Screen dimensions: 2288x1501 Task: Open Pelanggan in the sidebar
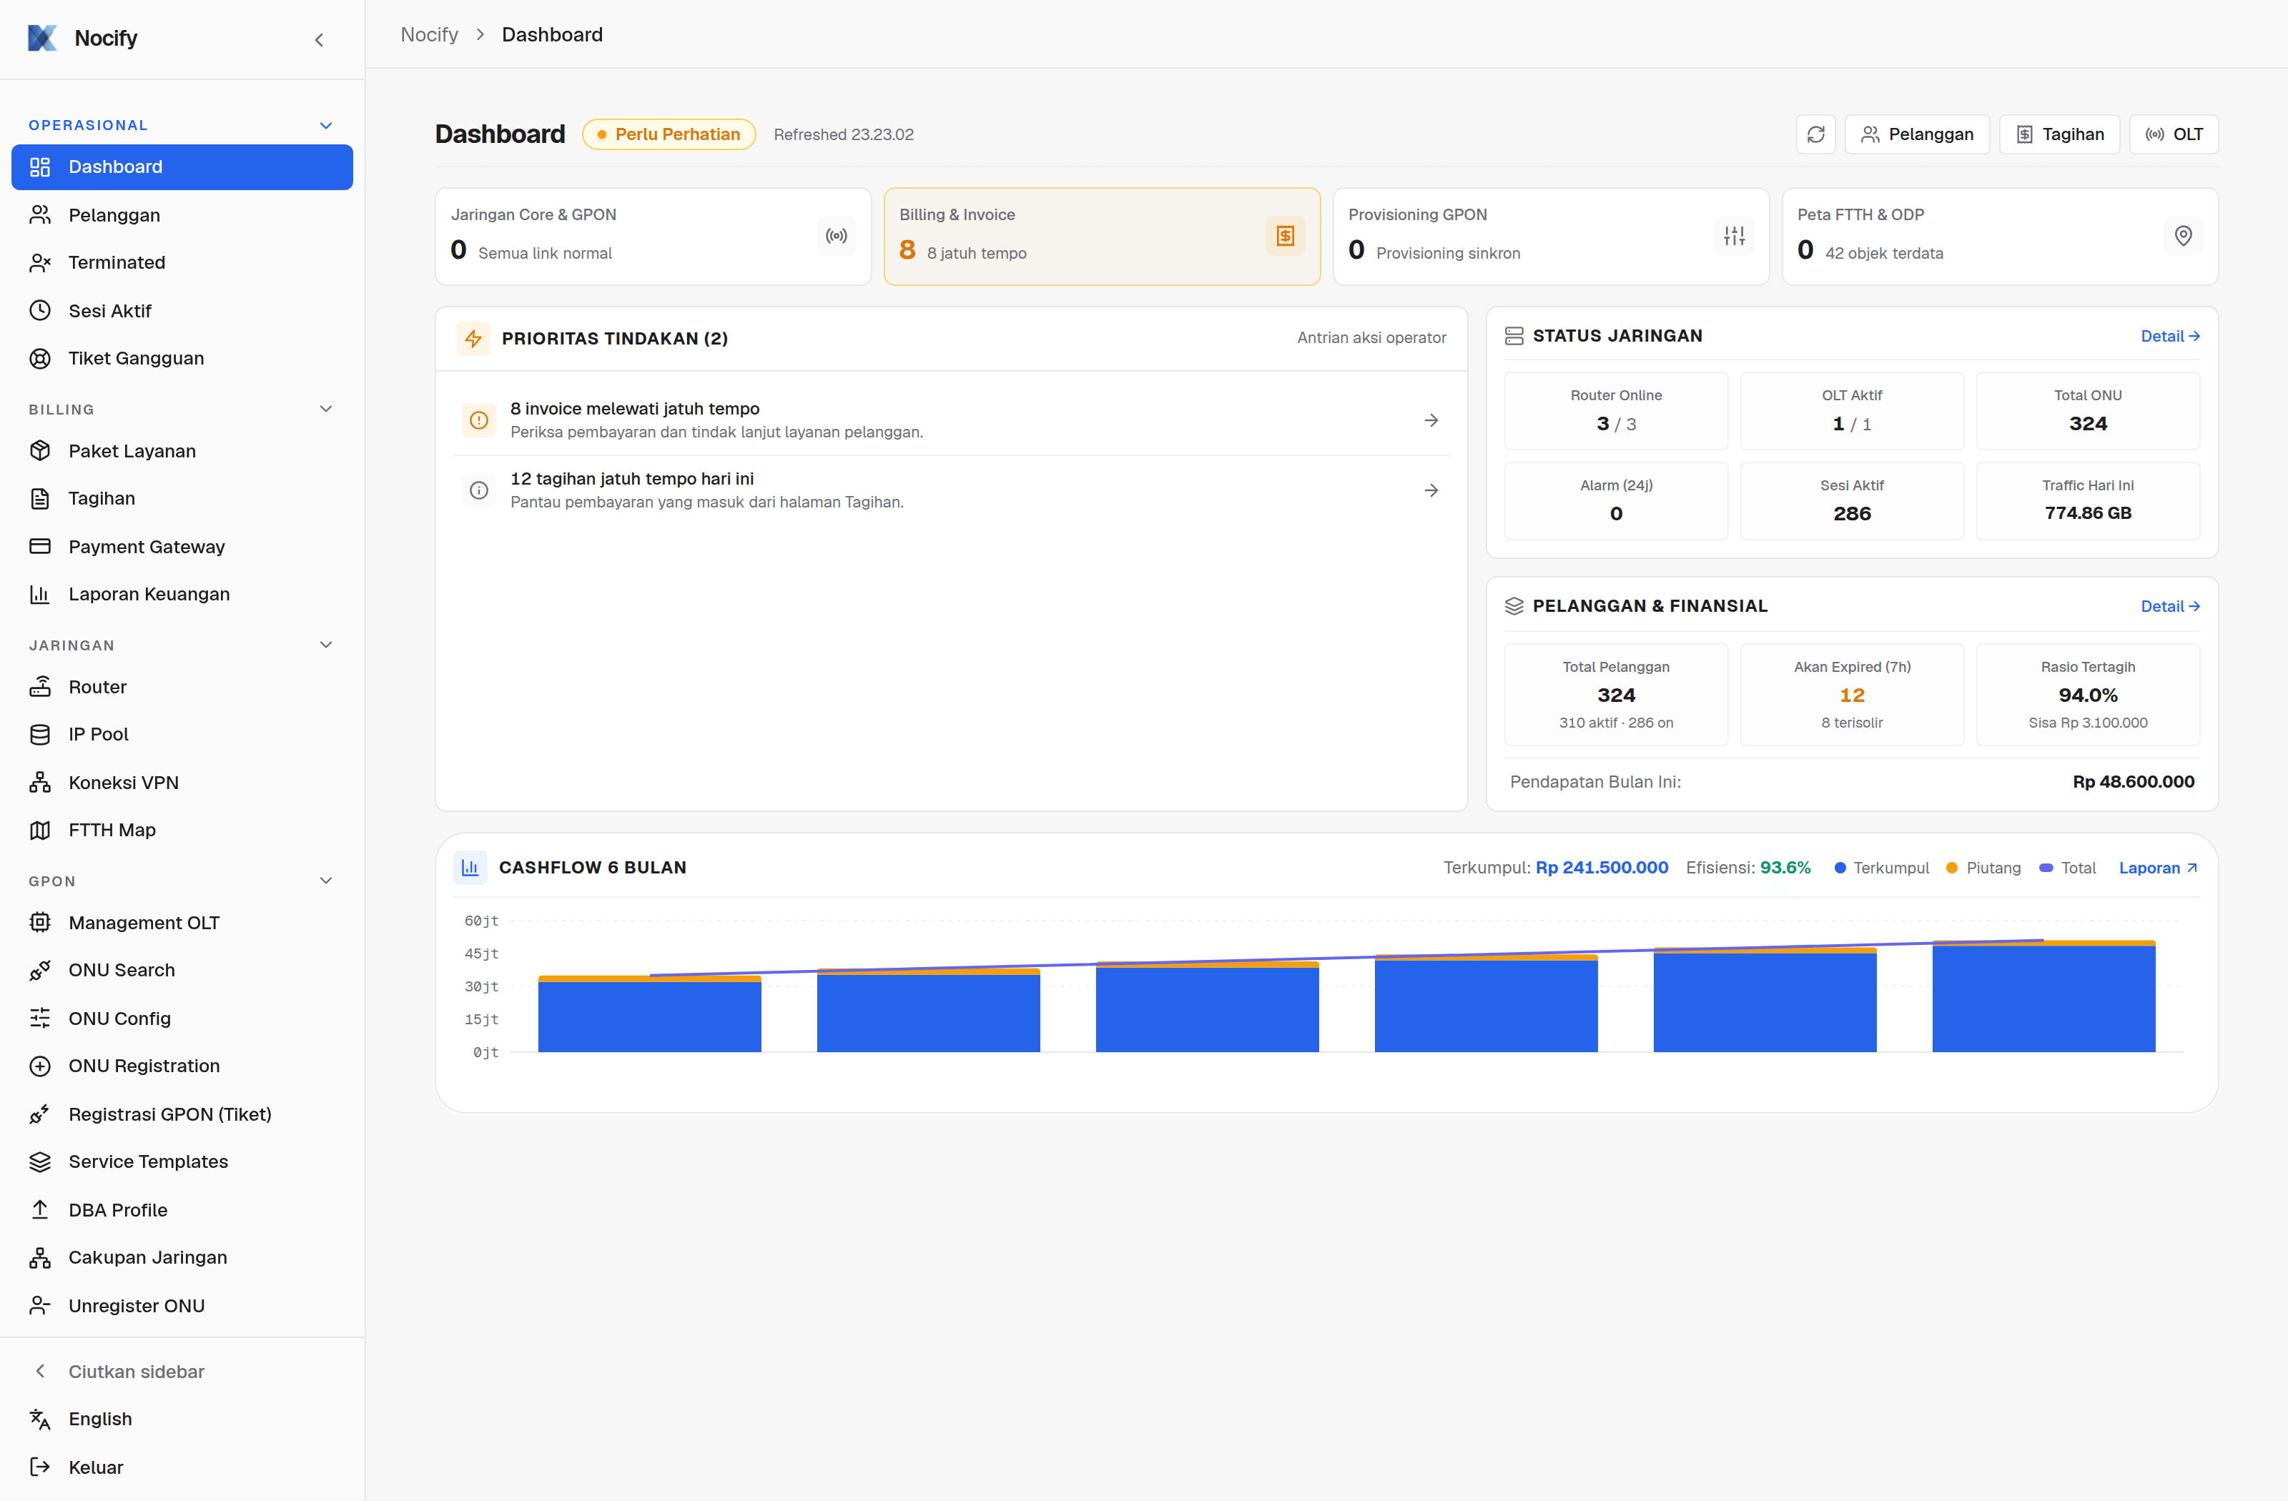pyautogui.click(x=182, y=215)
